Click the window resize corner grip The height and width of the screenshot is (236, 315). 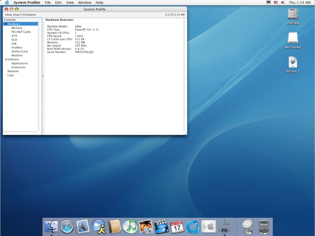click(x=185, y=133)
